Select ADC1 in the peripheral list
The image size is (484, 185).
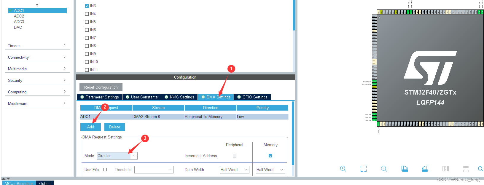pos(37,10)
